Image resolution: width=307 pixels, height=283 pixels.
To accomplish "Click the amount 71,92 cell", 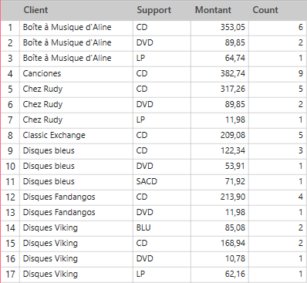I will click(220, 182).
